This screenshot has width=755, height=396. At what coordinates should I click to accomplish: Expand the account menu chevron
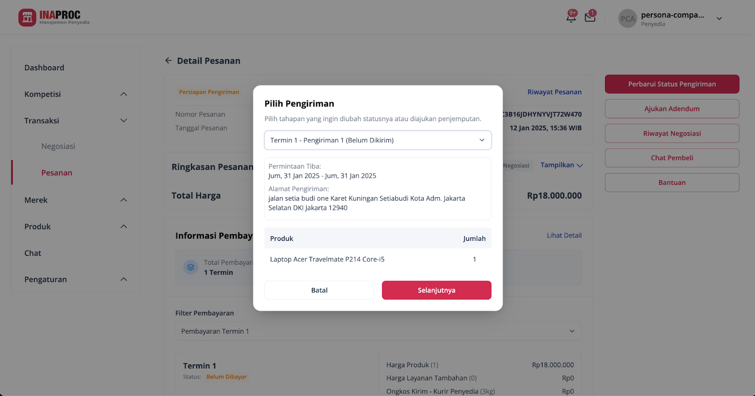[719, 18]
